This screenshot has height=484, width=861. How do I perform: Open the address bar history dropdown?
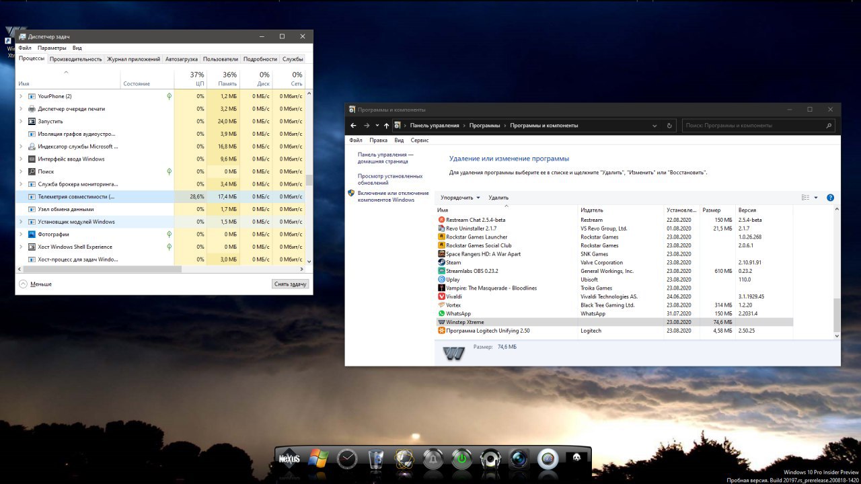pyautogui.click(x=654, y=126)
